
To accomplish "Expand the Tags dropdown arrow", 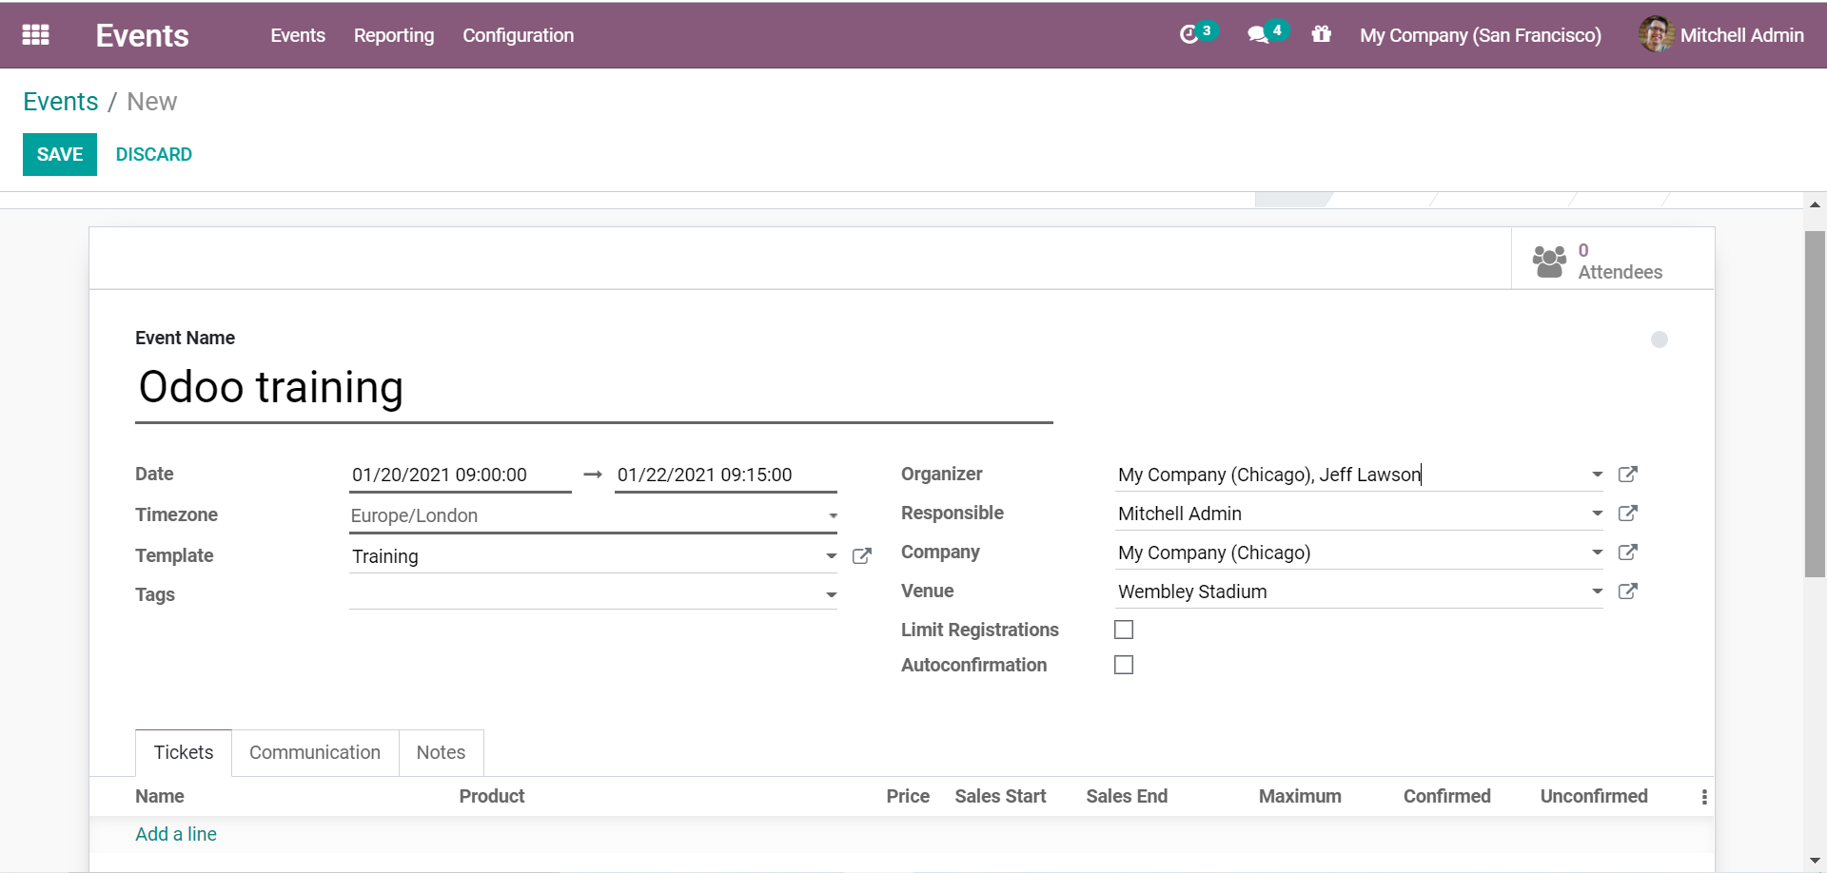I will [832, 594].
